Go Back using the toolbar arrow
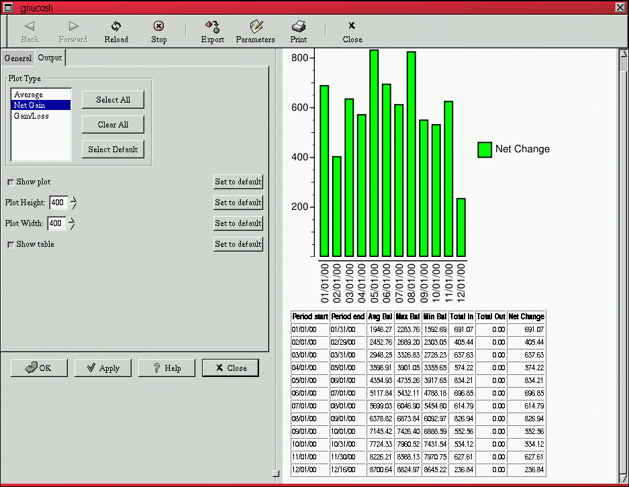 (x=30, y=27)
